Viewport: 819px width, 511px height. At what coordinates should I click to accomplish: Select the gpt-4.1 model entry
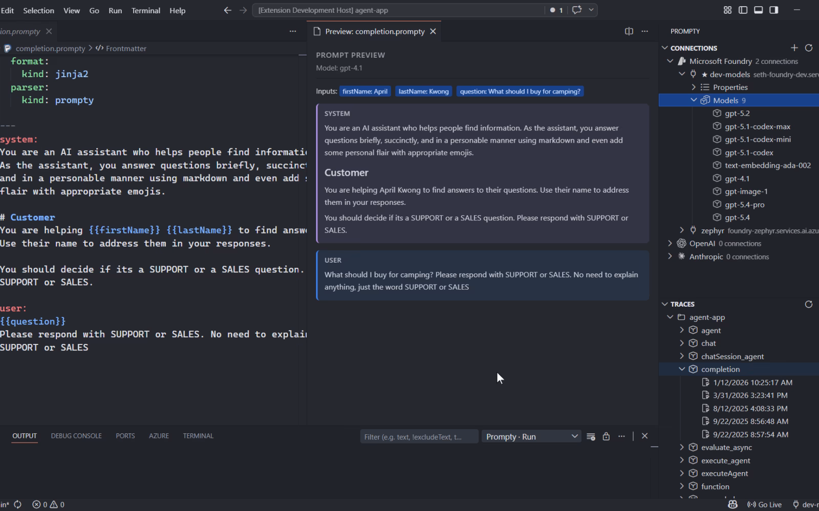pyautogui.click(x=737, y=178)
